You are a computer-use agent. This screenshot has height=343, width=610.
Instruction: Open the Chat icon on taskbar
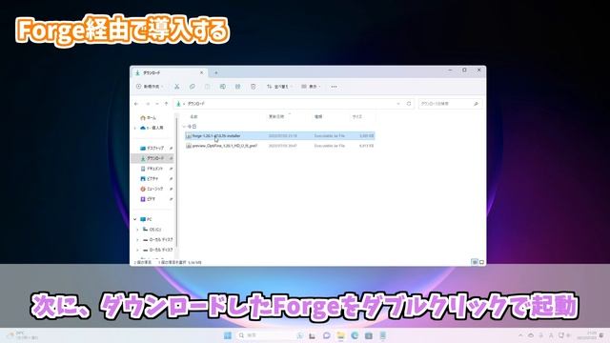coord(327,335)
